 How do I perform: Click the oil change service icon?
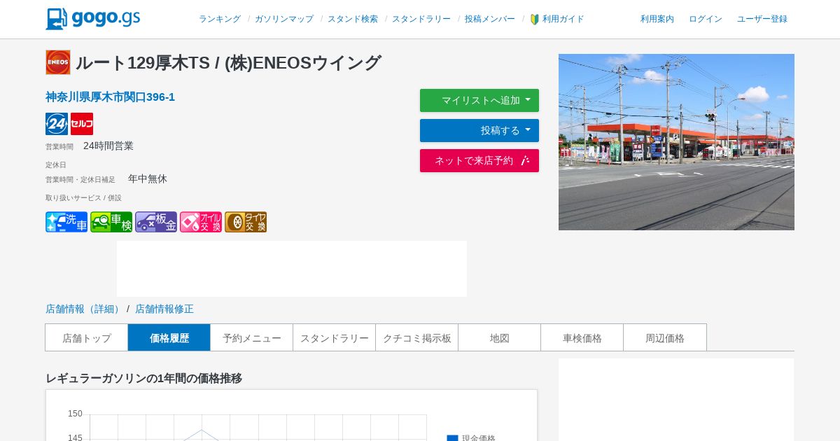click(201, 222)
